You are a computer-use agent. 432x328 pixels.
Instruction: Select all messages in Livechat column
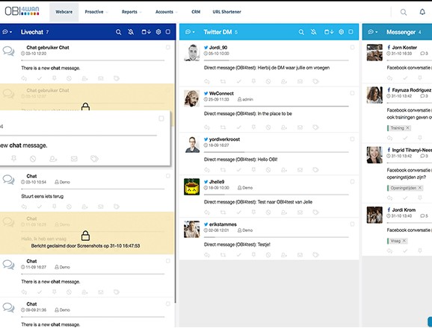[x=167, y=32]
